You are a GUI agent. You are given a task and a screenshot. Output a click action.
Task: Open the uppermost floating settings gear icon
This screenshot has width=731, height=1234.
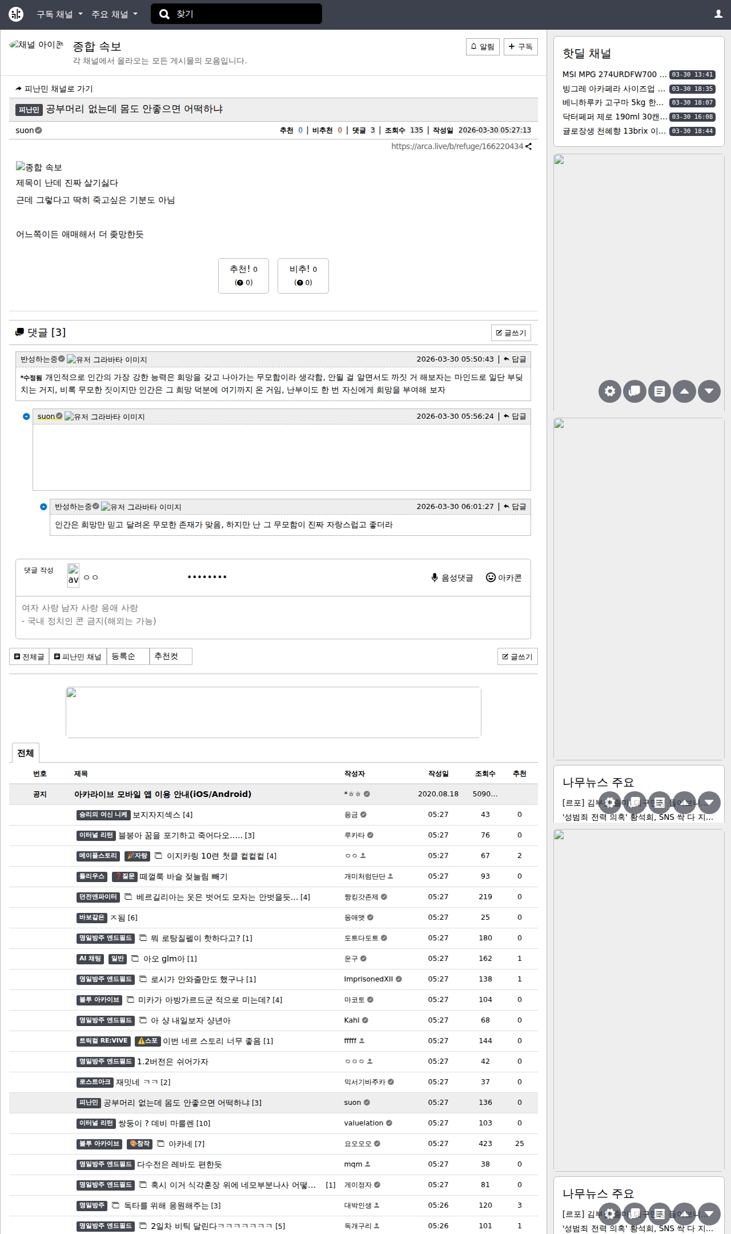pos(610,391)
